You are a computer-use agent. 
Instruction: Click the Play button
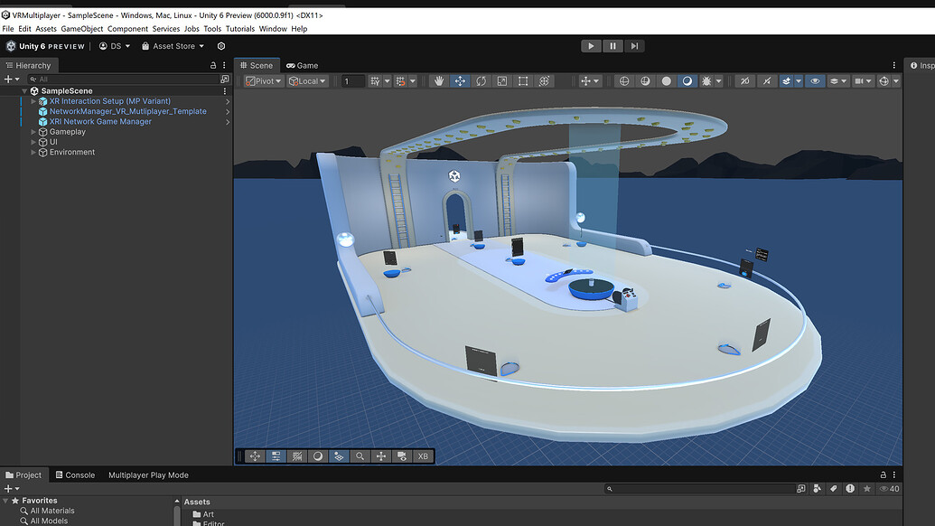point(590,45)
